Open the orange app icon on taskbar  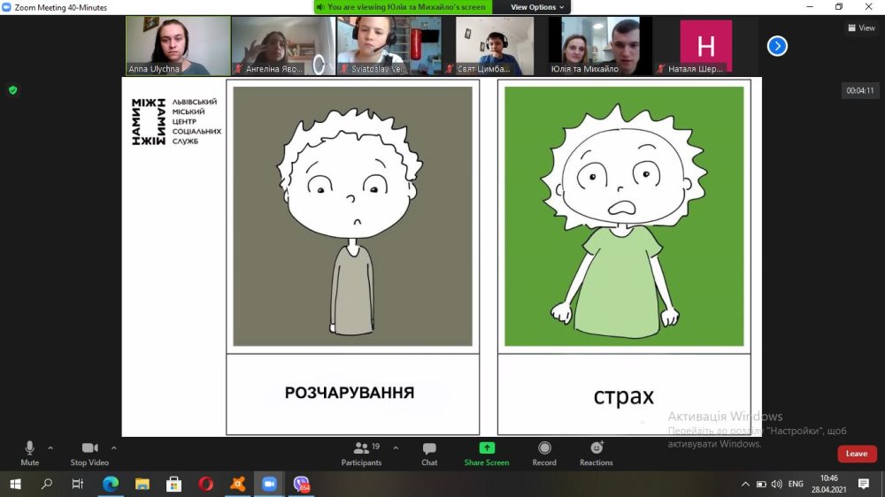(x=237, y=484)
